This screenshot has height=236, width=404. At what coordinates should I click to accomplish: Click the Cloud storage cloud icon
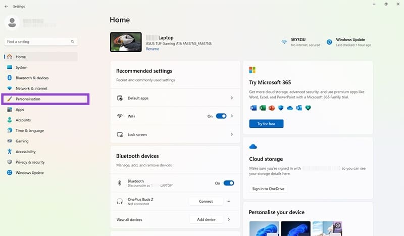click(253, 147)
